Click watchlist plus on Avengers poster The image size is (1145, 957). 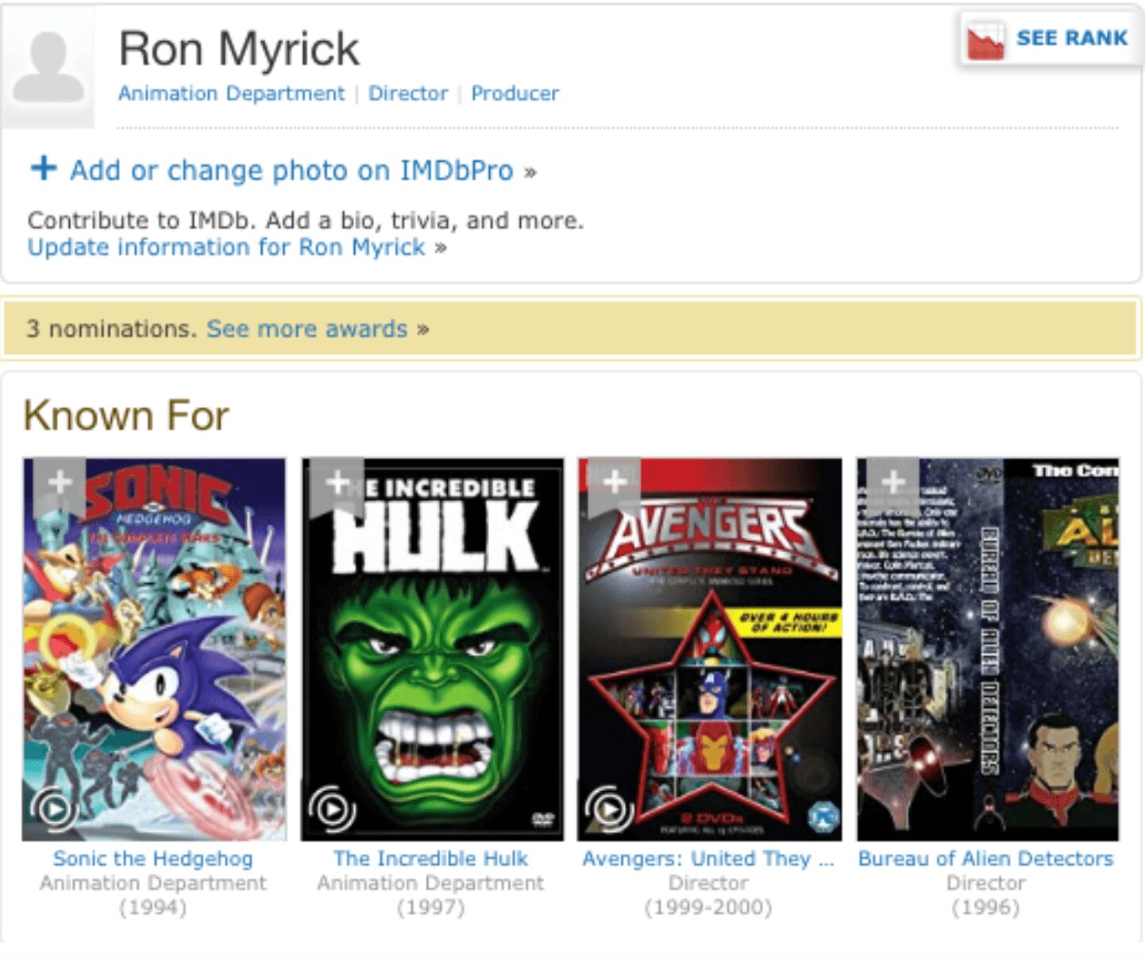[x=614, y=482]
